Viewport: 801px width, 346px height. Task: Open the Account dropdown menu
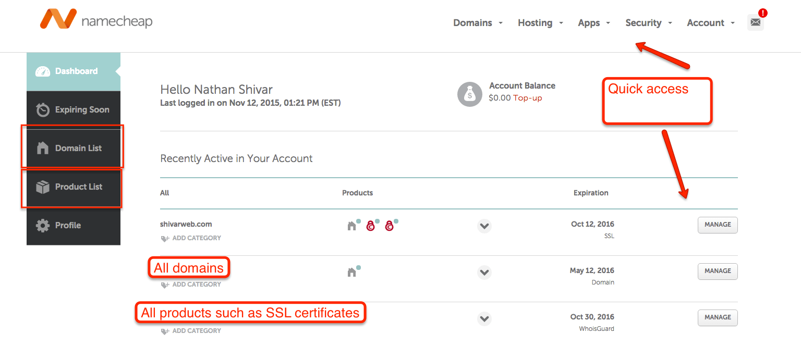point(710,23)
